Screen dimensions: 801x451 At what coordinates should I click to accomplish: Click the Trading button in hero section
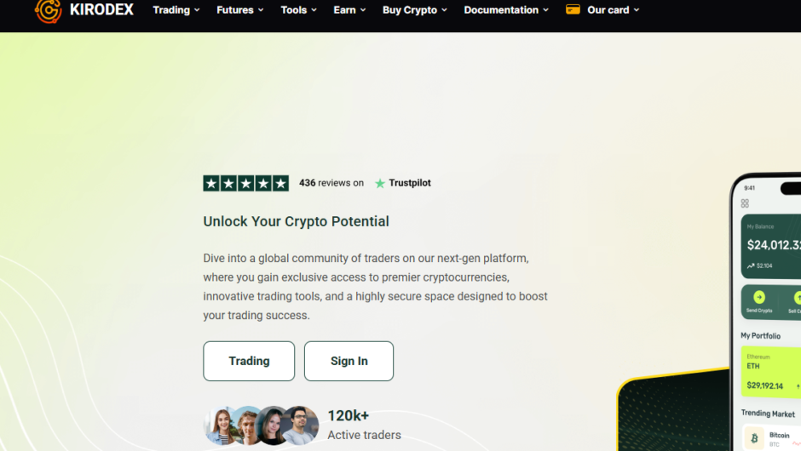249,361
